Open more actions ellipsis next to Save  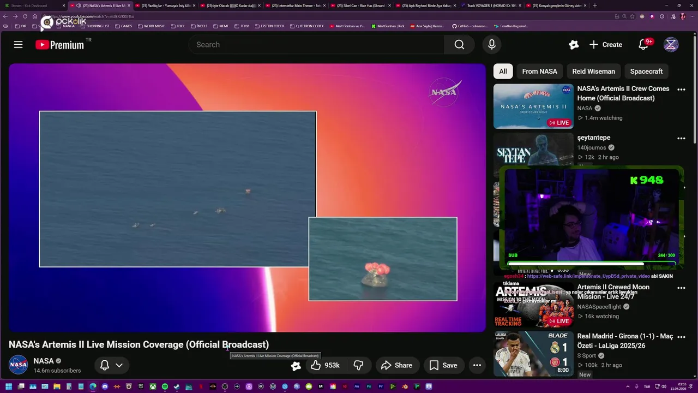[477, 365]
